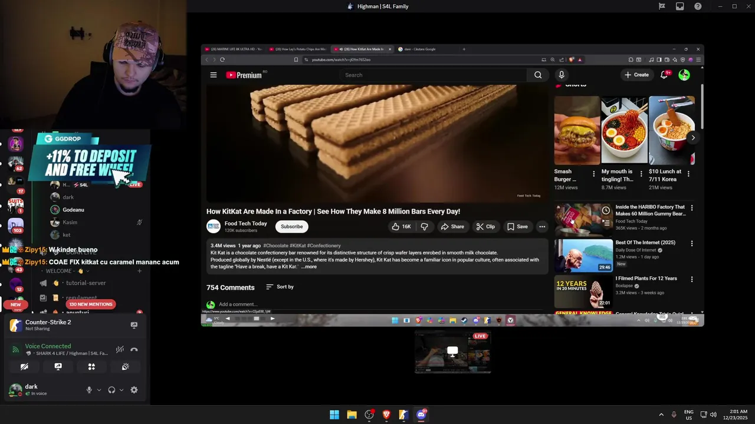Start YouTube voice search with microphone
Screen dimensions: 755x424
(562, 75)
